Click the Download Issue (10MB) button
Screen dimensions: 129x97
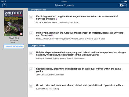coord(14,47)
